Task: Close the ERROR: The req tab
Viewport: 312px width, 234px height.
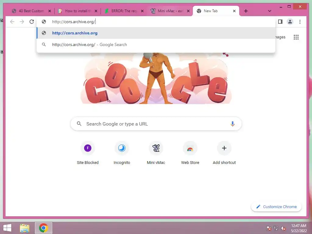Action: [142, 11]
